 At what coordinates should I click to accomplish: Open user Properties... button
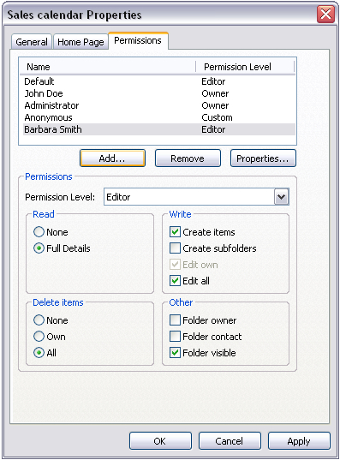tap(263, 158)
